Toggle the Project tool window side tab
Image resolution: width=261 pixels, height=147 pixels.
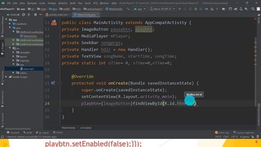(x=2, y=49)
